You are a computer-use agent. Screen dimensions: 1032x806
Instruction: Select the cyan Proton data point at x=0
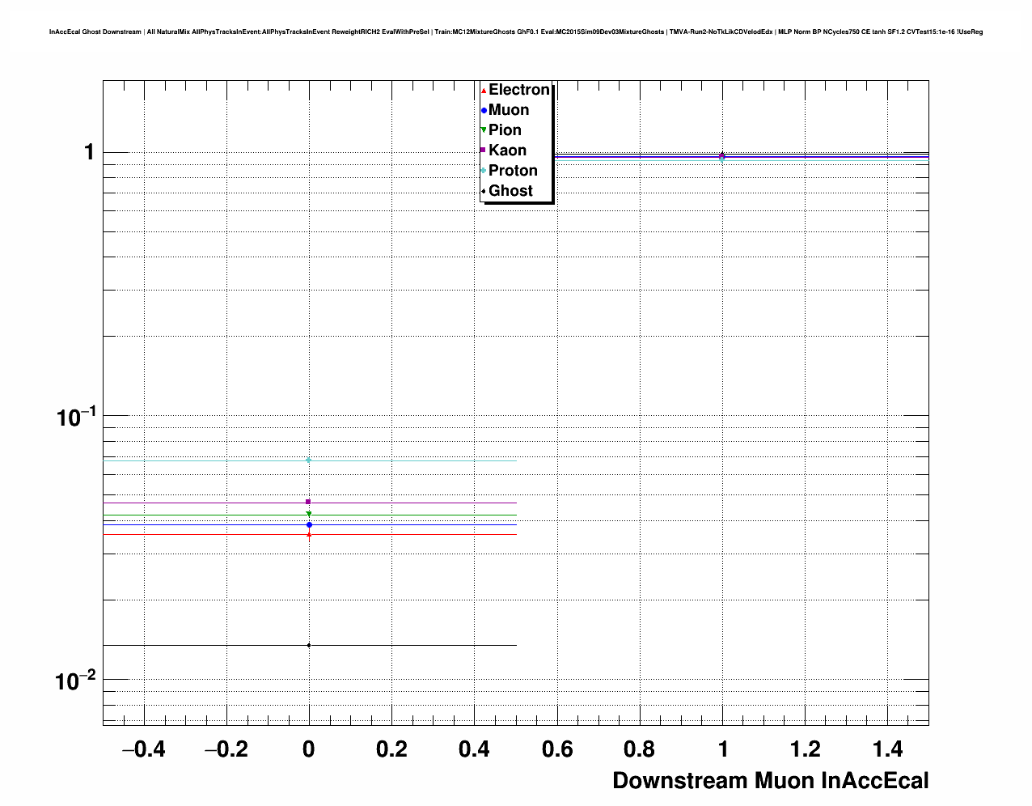308,460
